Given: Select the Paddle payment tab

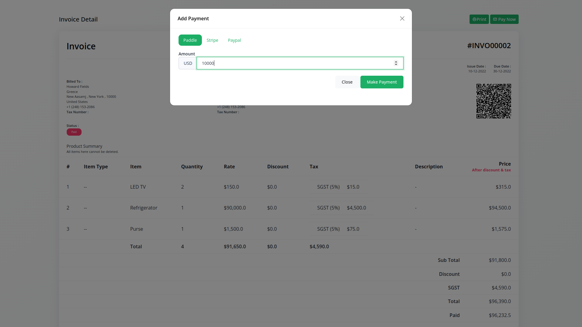Looking at the screenshot, I should coord(190,40).
